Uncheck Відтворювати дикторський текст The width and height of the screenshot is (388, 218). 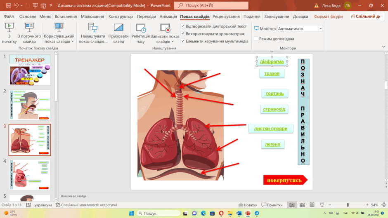tap(182, 26)
